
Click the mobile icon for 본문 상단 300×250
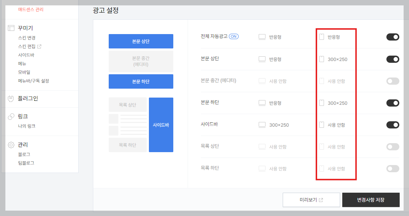tap(321, 59)
